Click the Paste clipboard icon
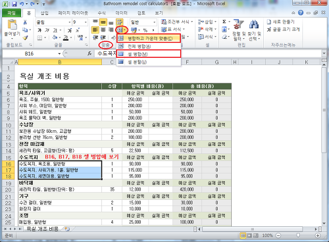This screenshot has height=242, width=329. tap(13, 24)
